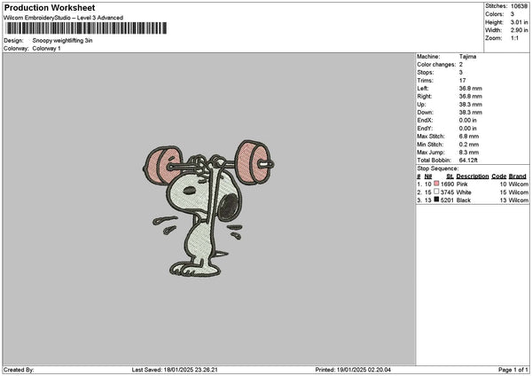Click the Left value 36.8 mm
Image resolution: width=532 pixels, height=376 pixels.
coord(470,89)
